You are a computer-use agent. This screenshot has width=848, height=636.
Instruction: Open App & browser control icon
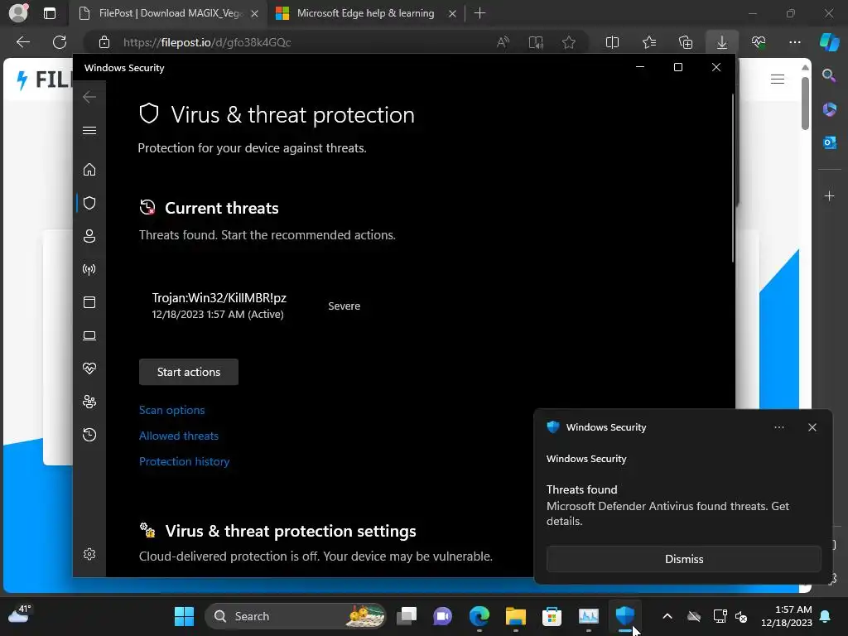coord(89,302)
